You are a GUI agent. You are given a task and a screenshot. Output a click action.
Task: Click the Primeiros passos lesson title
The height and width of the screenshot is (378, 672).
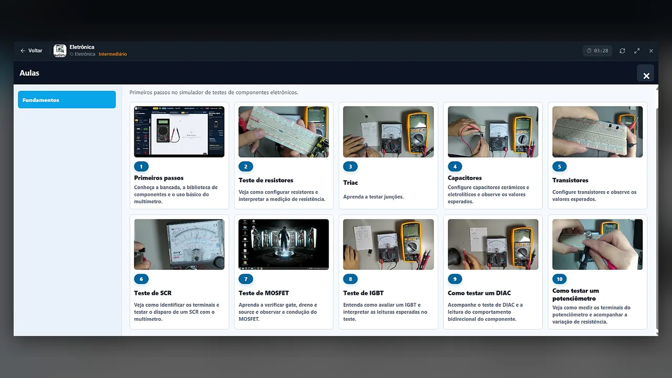[x=159, y=178]
